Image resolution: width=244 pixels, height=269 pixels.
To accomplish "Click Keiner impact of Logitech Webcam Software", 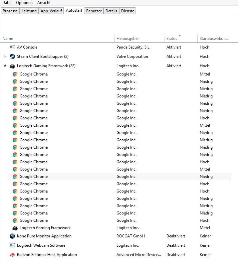I will tap(205, 245).
